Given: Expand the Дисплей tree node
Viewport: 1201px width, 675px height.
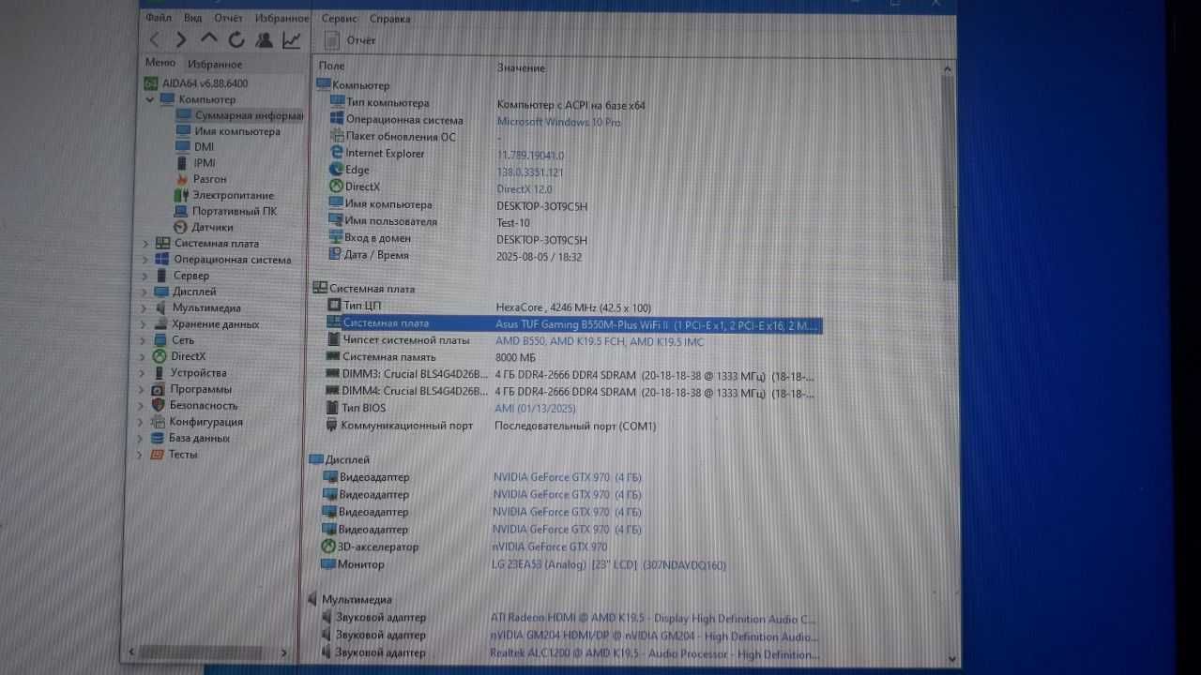Looking at the screenshot, I should pyautogui.click(x=144, y=292).
